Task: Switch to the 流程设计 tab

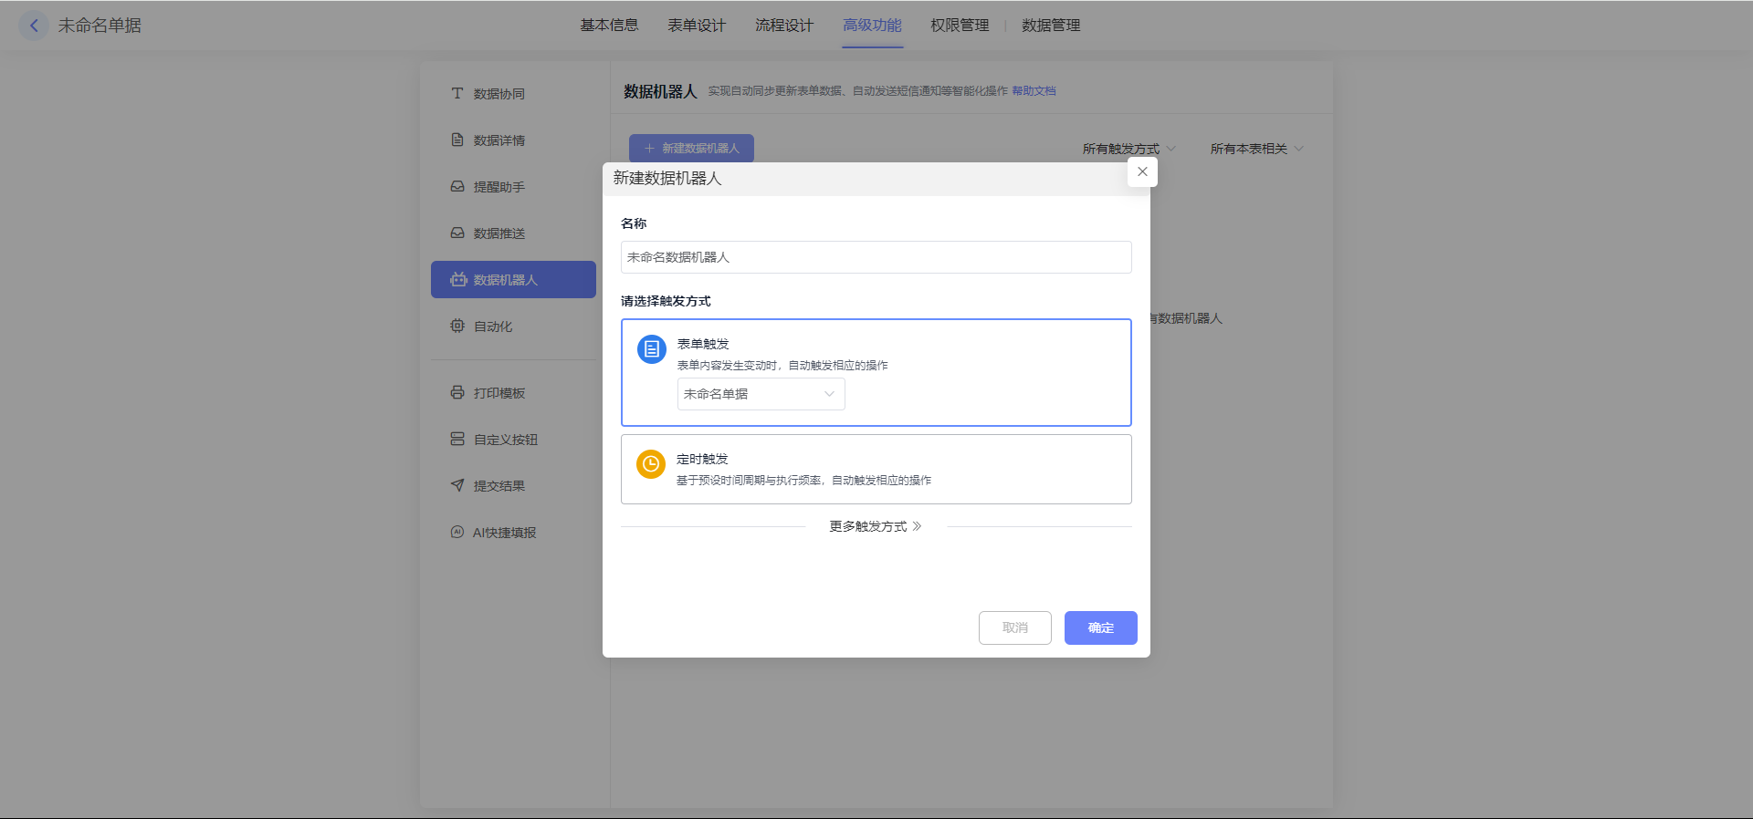Action: pos(784,26)
